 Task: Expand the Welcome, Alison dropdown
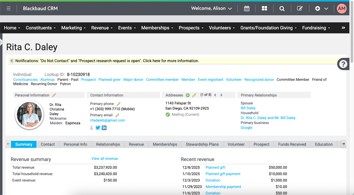(x=212, y=8)
